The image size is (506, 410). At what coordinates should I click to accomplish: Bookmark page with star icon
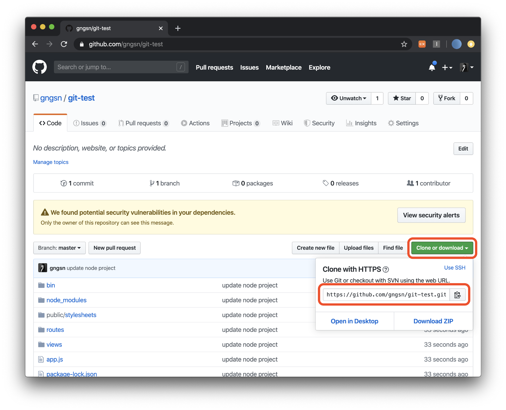click(404, 44)
